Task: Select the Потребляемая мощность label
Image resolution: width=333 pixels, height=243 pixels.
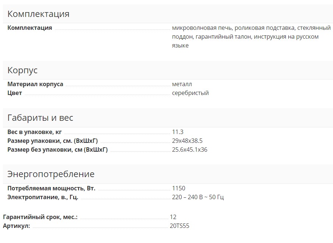Action: 51,189
